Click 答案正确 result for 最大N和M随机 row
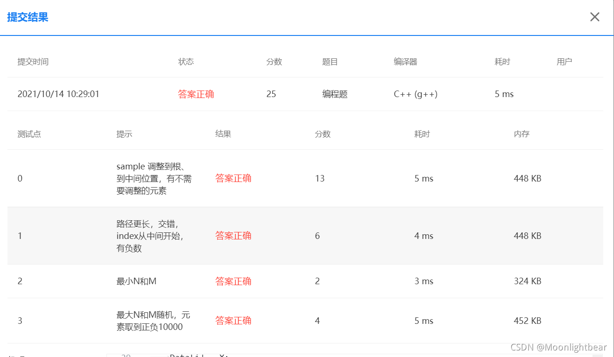This screenshot has width=614, height=357. (233, 321)
